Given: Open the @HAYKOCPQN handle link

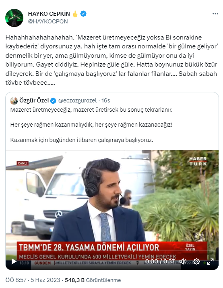Looking at the screenshot, I should point(48,21).
